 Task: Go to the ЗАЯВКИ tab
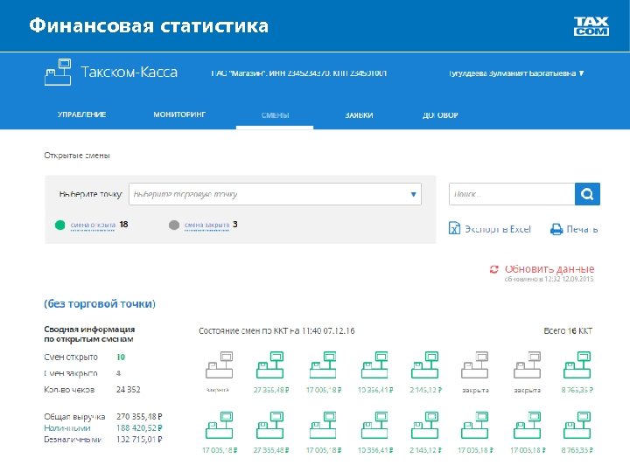pyautogui.click(x=359, y=115)
